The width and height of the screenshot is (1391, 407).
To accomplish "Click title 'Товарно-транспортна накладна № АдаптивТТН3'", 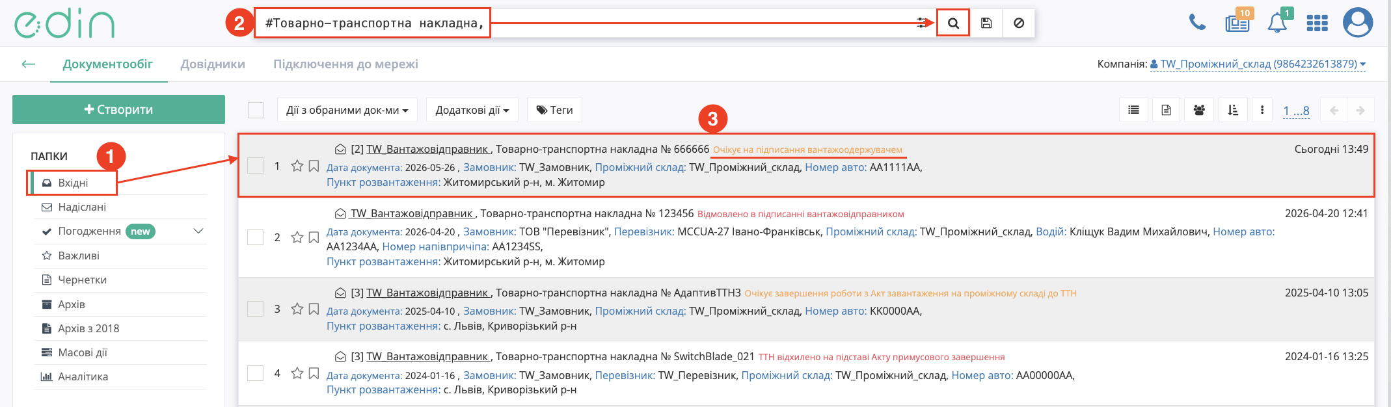I will click(618, 293).
